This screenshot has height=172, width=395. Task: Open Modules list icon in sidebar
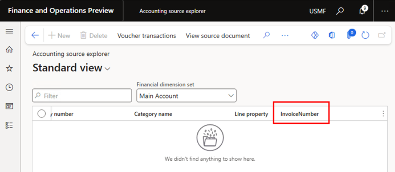click(9, 125)
